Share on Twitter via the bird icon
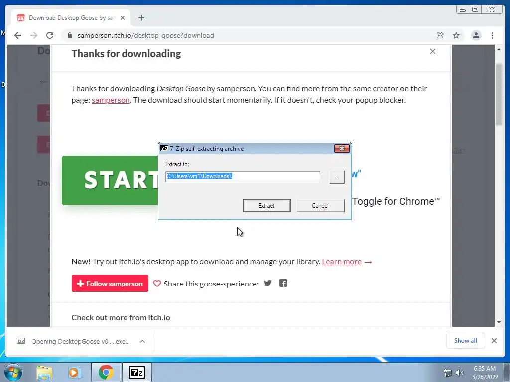This screenshot has width=510, height=382. [x=267, y=283]
